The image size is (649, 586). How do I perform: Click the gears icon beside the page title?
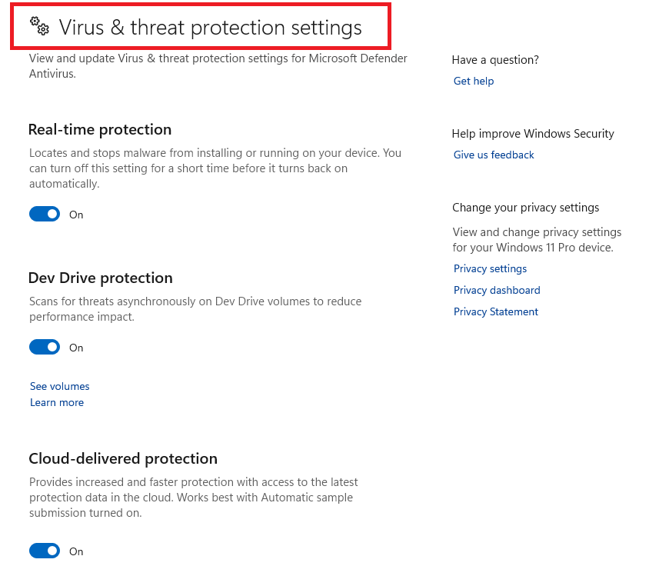tap(39, 27)
